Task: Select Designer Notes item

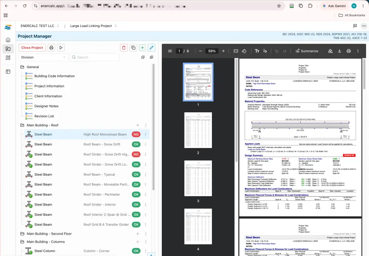Action: (x=46, y=106)
